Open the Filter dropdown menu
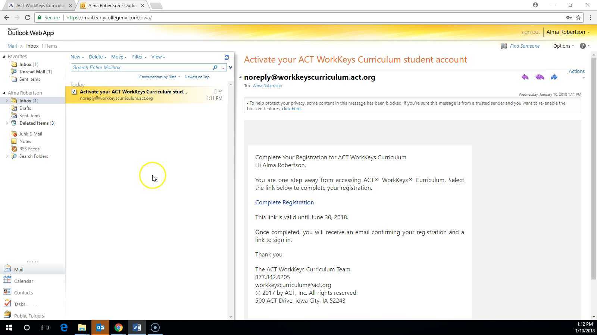Screen dimensions: 597x335 (139, 57)
